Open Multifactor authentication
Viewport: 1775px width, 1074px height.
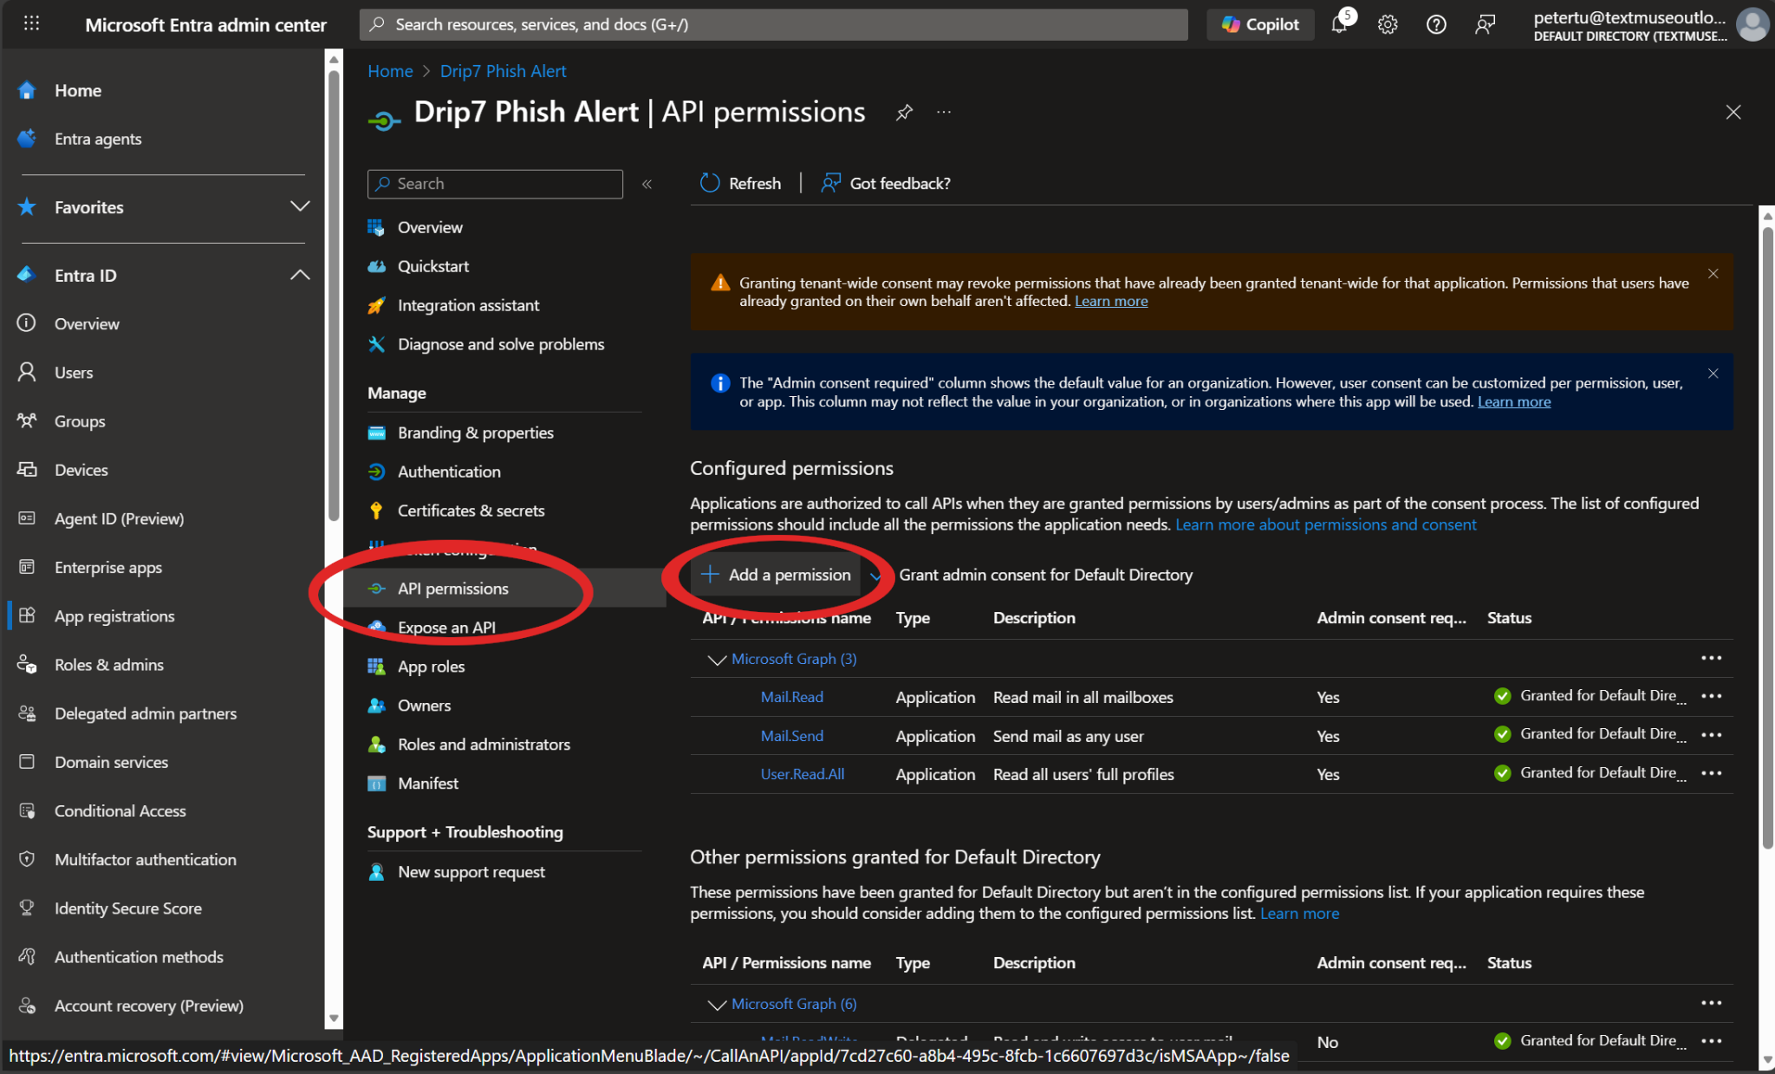point(146,859)
